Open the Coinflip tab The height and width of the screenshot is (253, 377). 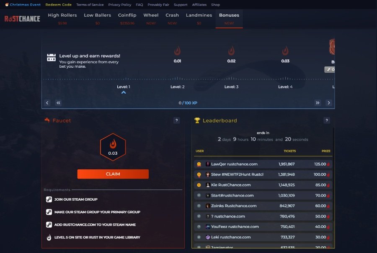point(127,18)
